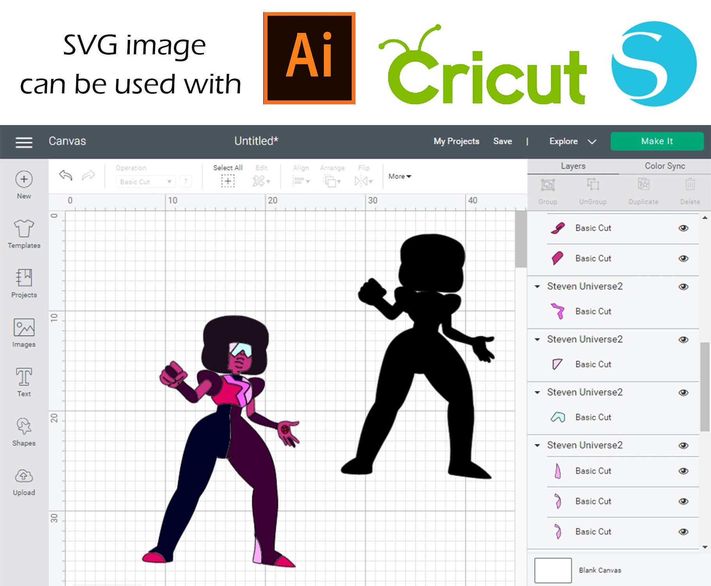Click the Group layers icon
Screen dimensions: 711x586
click(548, 184)
